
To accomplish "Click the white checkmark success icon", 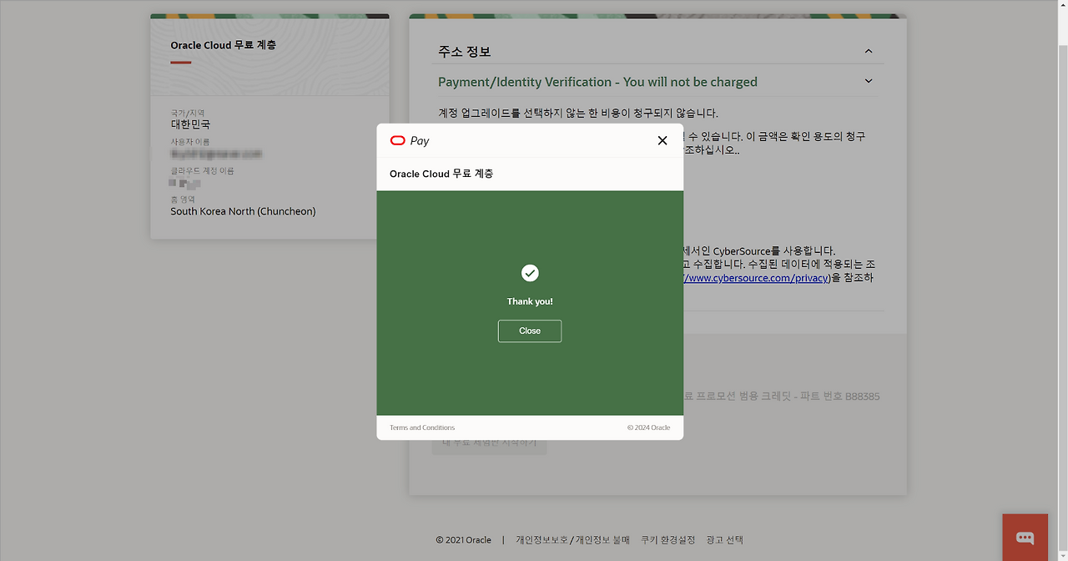I will coord(530,273).
